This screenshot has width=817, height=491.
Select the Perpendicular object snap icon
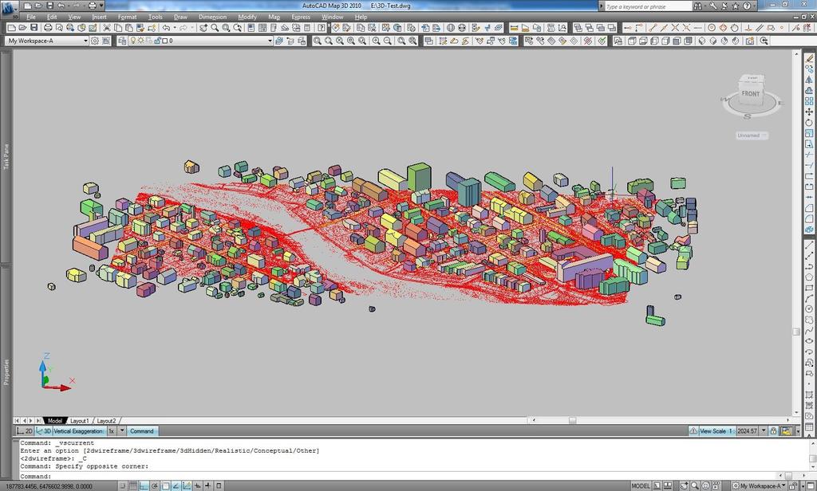pos(748,28)
